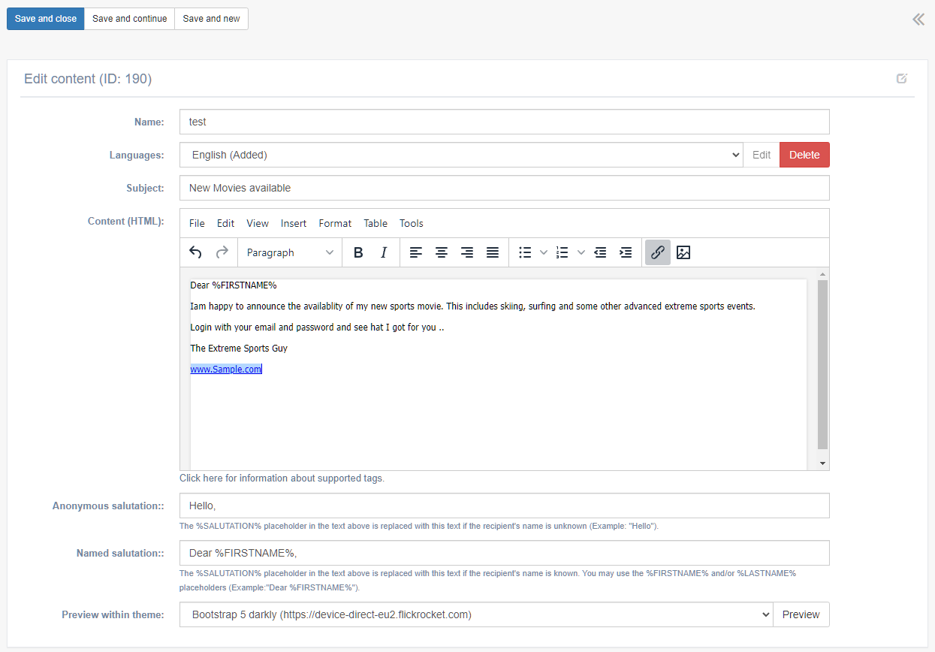Click the supported tags information link
The height and width of the screenshot is (652, 935).
282,478
